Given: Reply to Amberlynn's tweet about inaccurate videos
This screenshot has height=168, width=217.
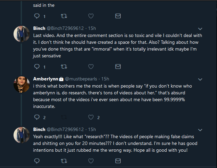Looking at the screenshot, I should [x=37, y=117].
